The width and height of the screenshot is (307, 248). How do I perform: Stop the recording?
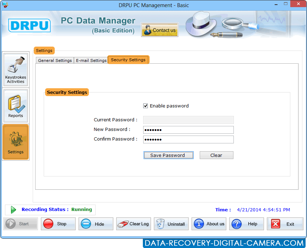point(58,224)
